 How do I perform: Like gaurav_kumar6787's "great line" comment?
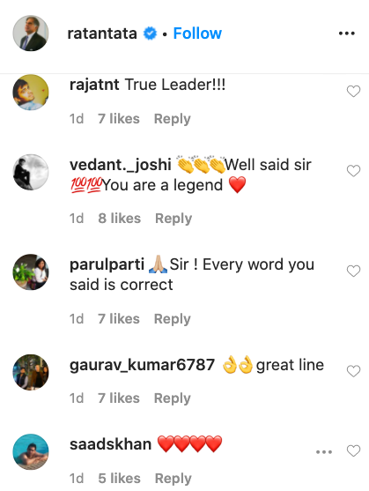353,371
